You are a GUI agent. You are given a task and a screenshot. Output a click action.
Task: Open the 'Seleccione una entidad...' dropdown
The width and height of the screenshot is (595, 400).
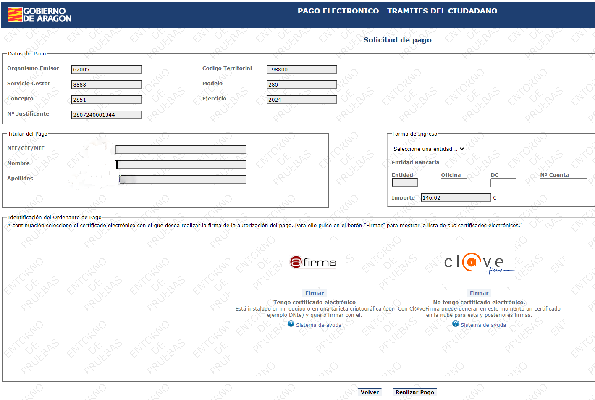(x=428, y=149)
